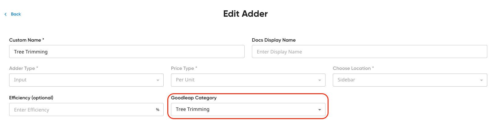Viewport: 498px width, 120px height.
Task: Open the Adder Type dropdown
Action: point(86,80)
